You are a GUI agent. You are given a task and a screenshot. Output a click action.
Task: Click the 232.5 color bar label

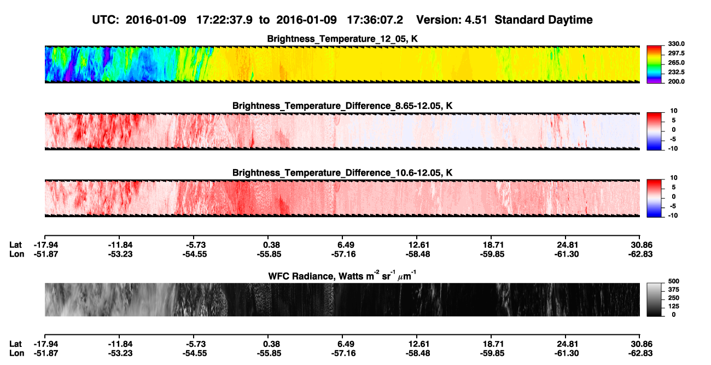point(675,72)
